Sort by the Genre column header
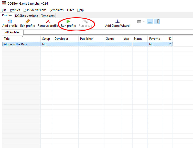193x148 pixels. [113, 39]
